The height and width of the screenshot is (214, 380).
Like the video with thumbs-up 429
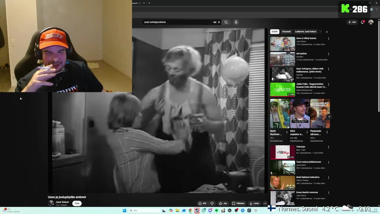[x=202, y=203]
